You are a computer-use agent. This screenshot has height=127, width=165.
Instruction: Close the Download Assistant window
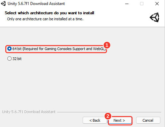point(157,4)
